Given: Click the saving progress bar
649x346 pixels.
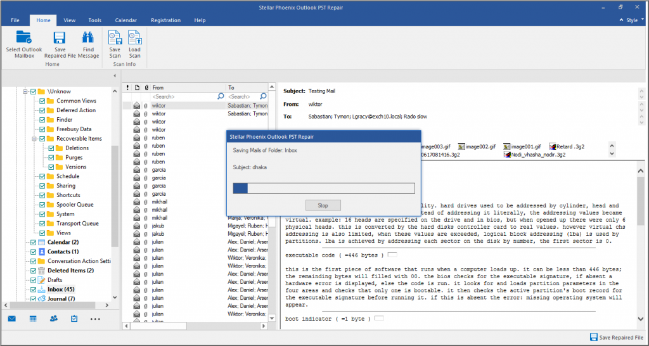Looking at the screenshot, I should tap(324, 188).
